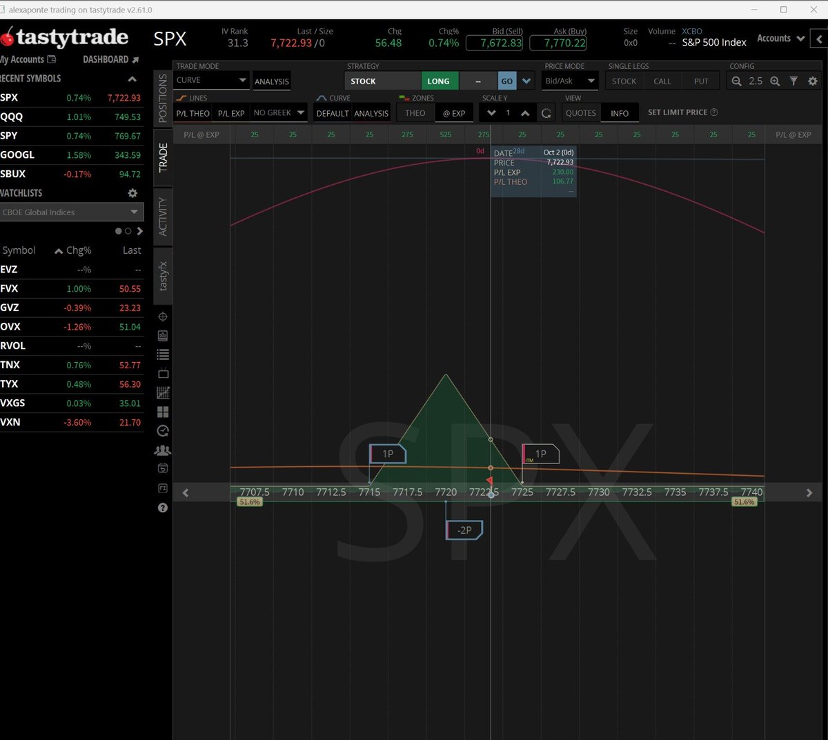This screenshot has width=828, height=740.
Task: Click the Bid (Sell) price 7,672.83
Action: point(494,43)
